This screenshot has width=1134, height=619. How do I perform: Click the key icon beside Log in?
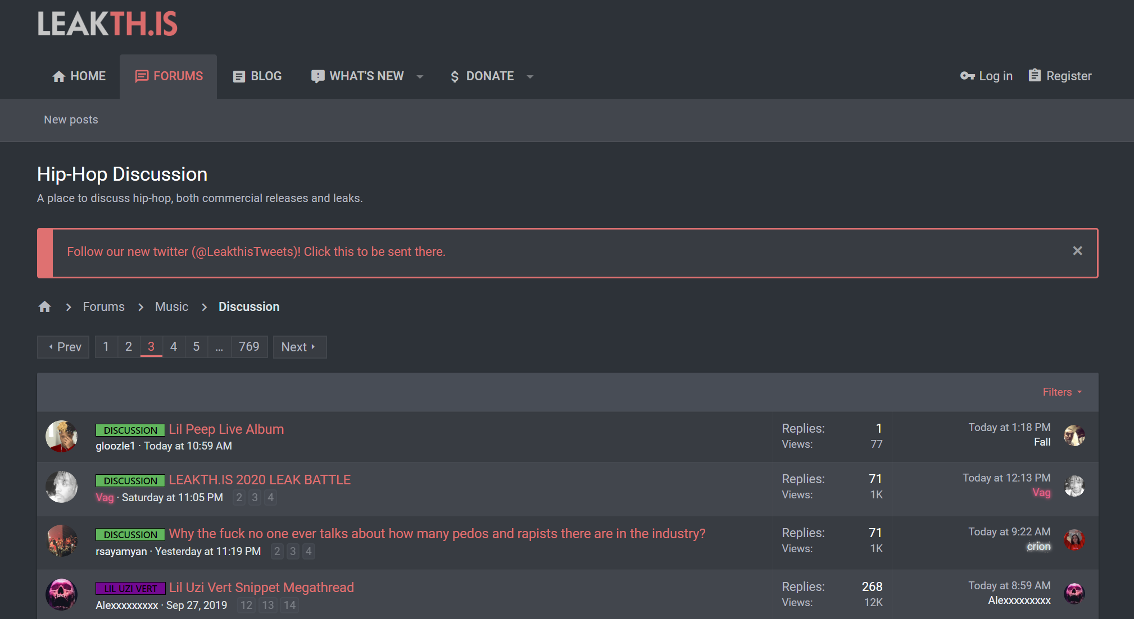967,76
